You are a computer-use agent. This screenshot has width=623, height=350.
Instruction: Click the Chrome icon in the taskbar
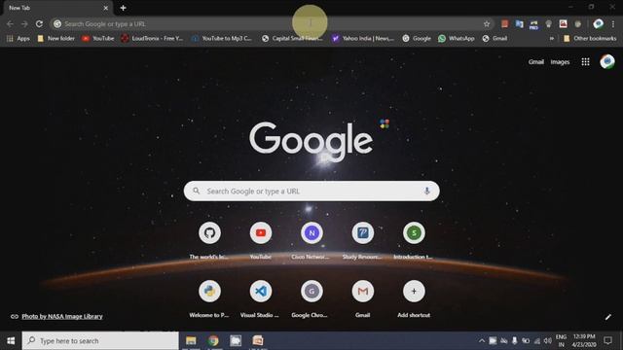(x=213, y=340)
